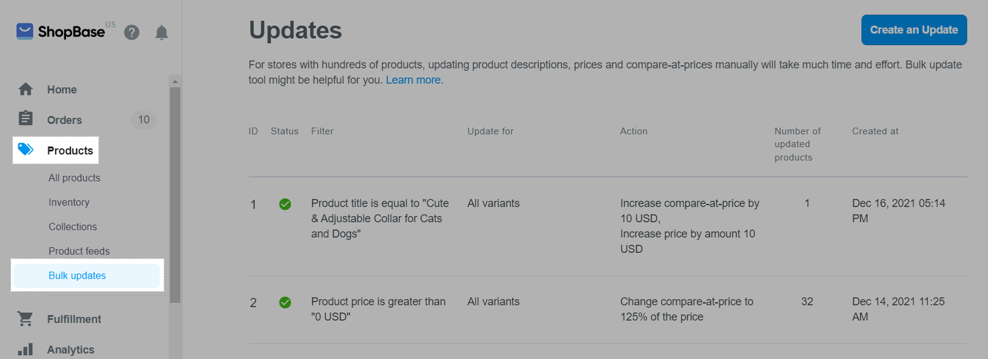Open the notifications bell icon
The height and width of the screenshot is (359, 988).
click(x=162, y=32)
